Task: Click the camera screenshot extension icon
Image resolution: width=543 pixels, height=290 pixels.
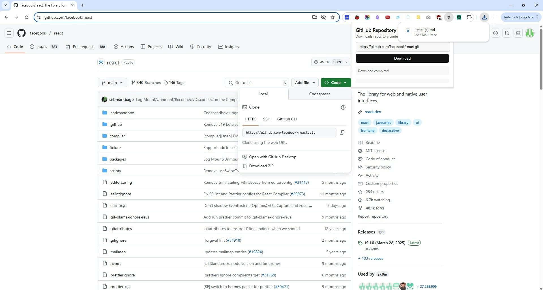Action: click(x=428, y=17)
